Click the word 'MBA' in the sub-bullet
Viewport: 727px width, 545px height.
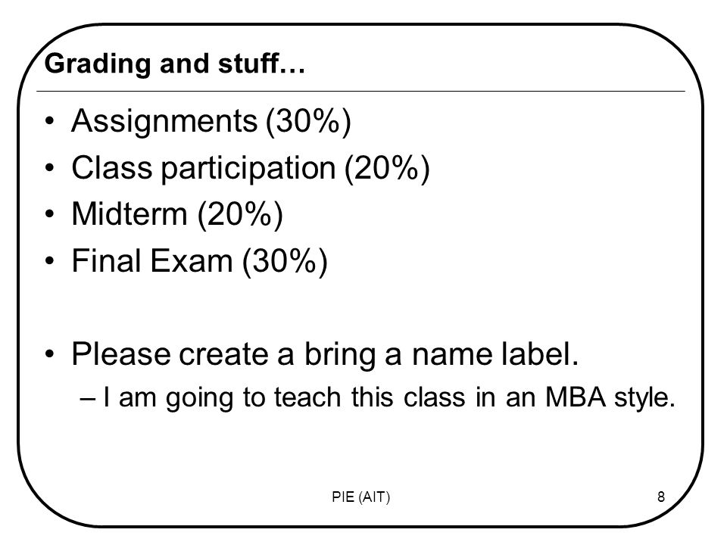coord(575,397)
